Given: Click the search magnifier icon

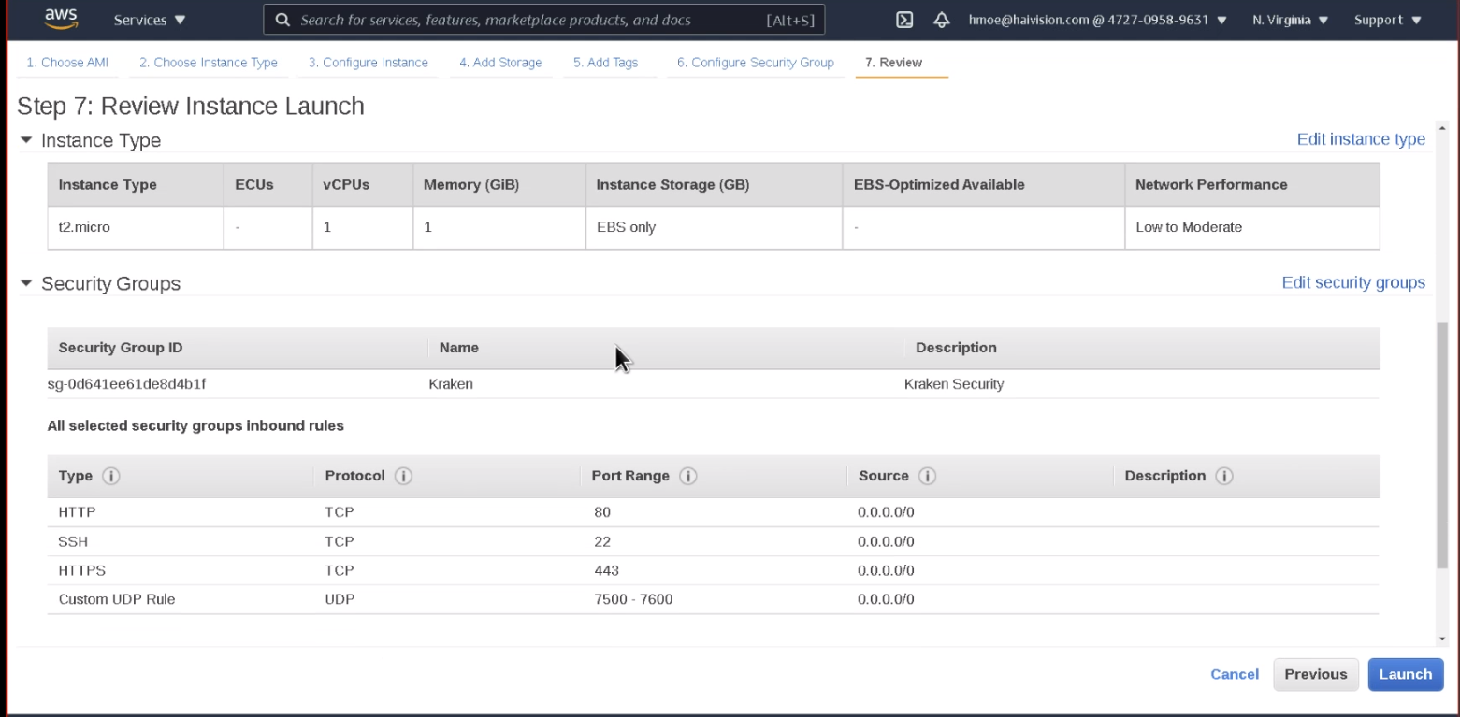Looking at the screenshot, I should (x=282, y=20).
